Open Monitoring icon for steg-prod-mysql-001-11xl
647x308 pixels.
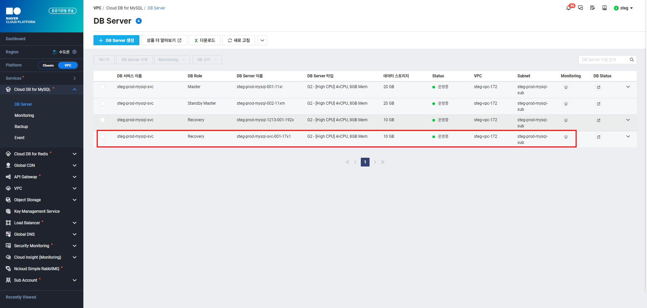[566, 87]
